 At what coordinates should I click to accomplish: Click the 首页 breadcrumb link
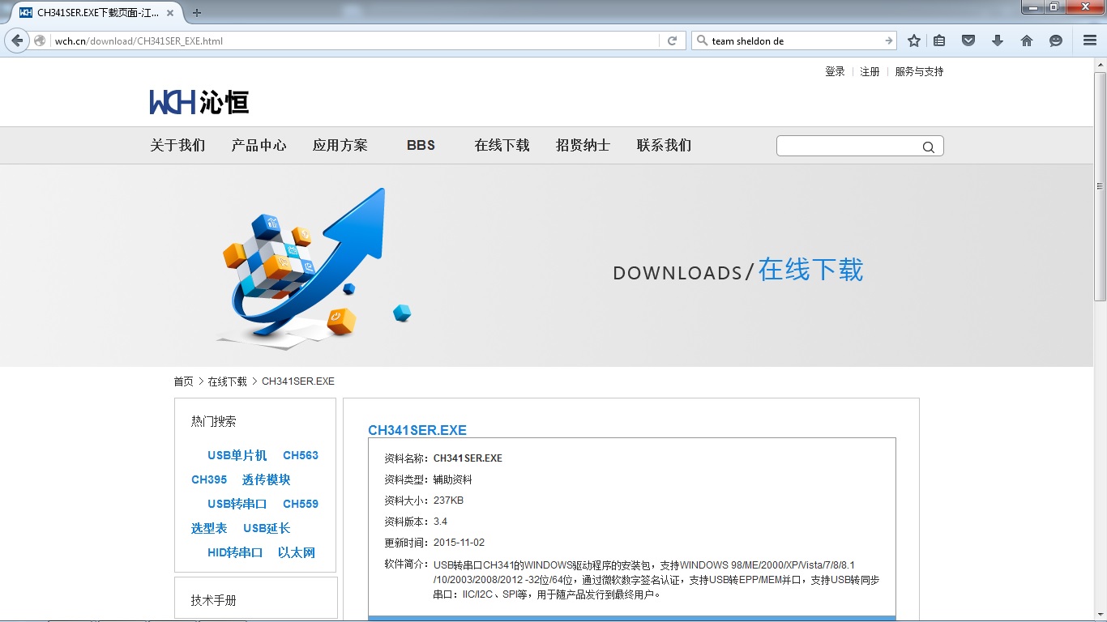point(183,381)
